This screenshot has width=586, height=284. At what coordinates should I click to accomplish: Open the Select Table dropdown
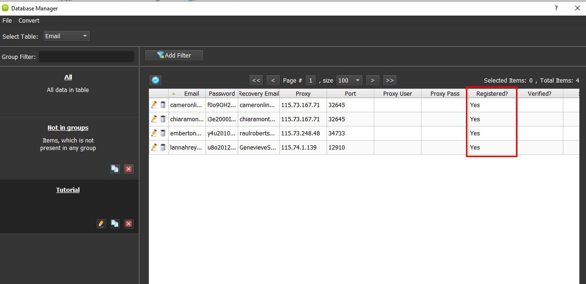[66, 36]
